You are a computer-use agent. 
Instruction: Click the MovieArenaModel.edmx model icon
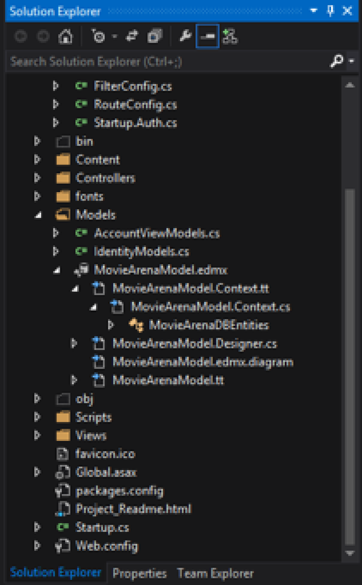tap(82, 270)
